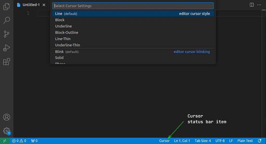The width and height of the screenshot is (266, 144).
Task: Change language mode from Plain Text
Action: (245, 141)
